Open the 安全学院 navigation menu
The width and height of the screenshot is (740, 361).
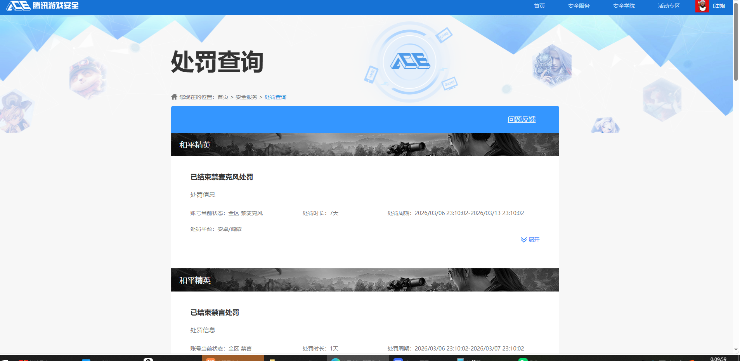tap(624, 6)
